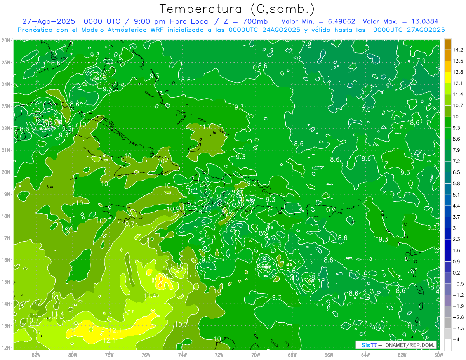Viewport: 466px width, 360px height.
Task: Click the '0.2' colorbar label
Action: tap(457, 273)
